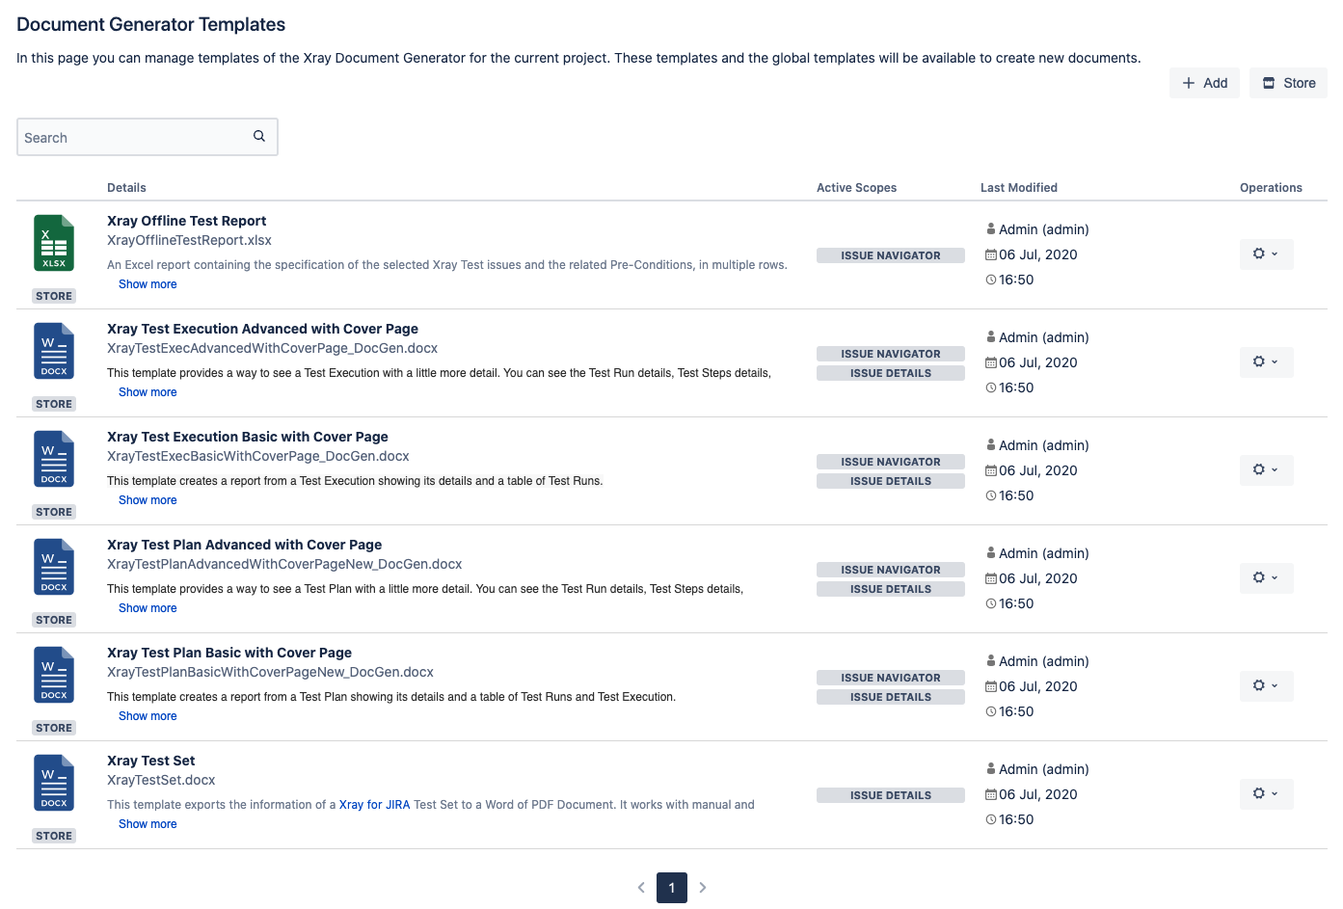Click filename XrayOfflineTestReport.xlsx
The width and height of the screenshot is (1343, 909).
coord(189,240)
